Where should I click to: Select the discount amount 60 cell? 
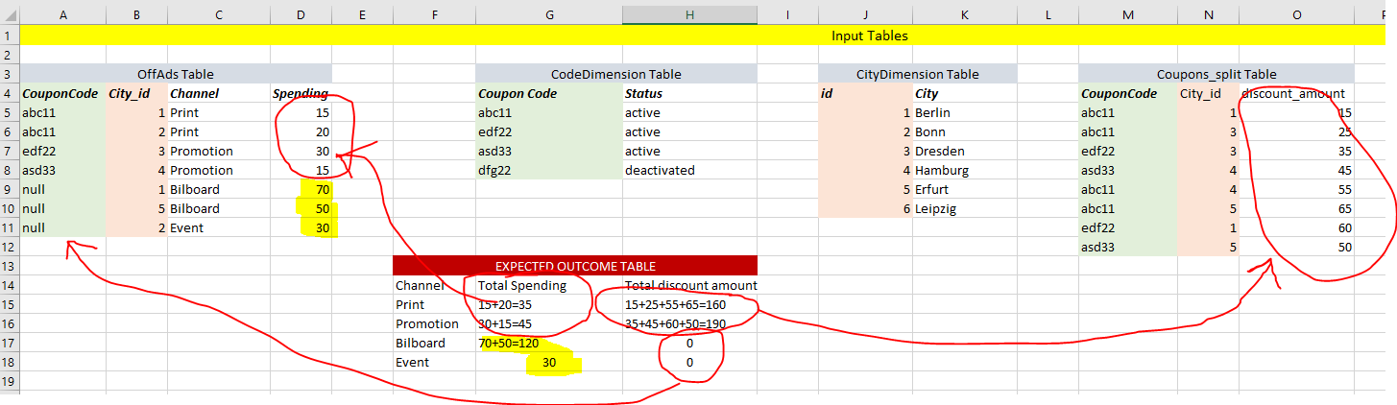1296,227
